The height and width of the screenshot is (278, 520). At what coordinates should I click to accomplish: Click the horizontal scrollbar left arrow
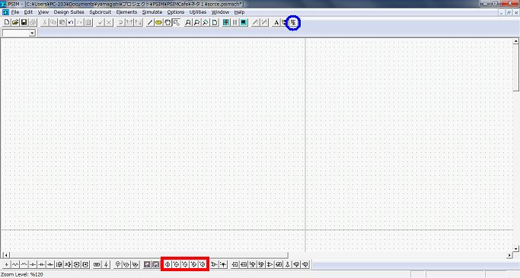click(x=5, y=255)
